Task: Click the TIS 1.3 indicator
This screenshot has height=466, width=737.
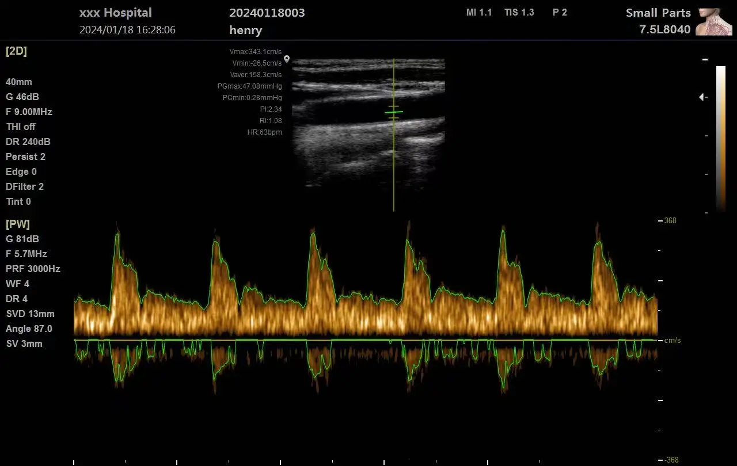Action: 519,13
